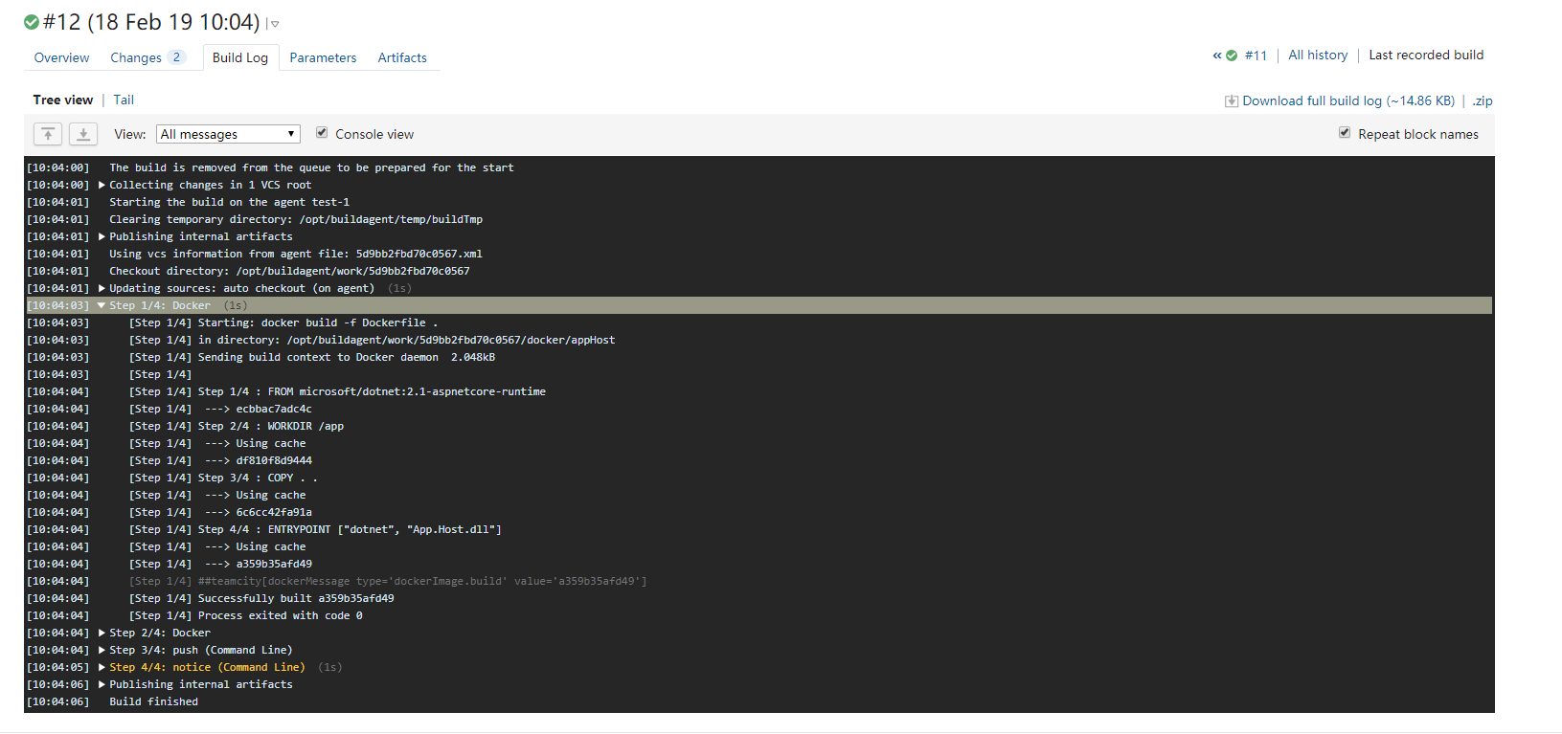Image resolution: width=1562 pixels, height=734 pixels.
Task: Click the green status icon beside #11
Action: (1232, 56)
